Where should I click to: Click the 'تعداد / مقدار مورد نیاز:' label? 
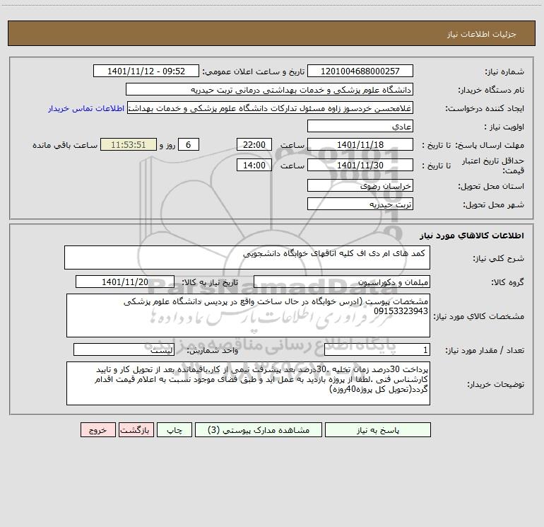[485, 351]
